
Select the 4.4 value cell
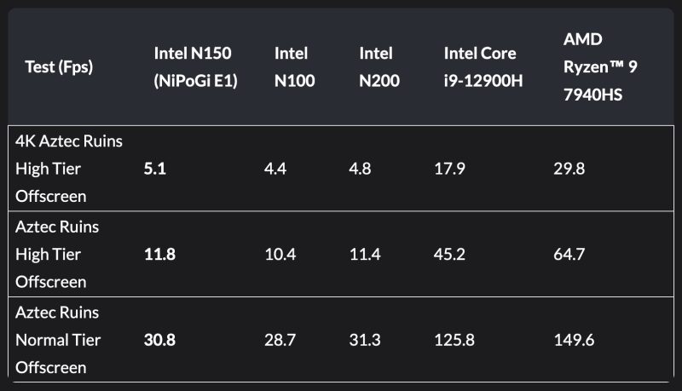coord(275,169)
